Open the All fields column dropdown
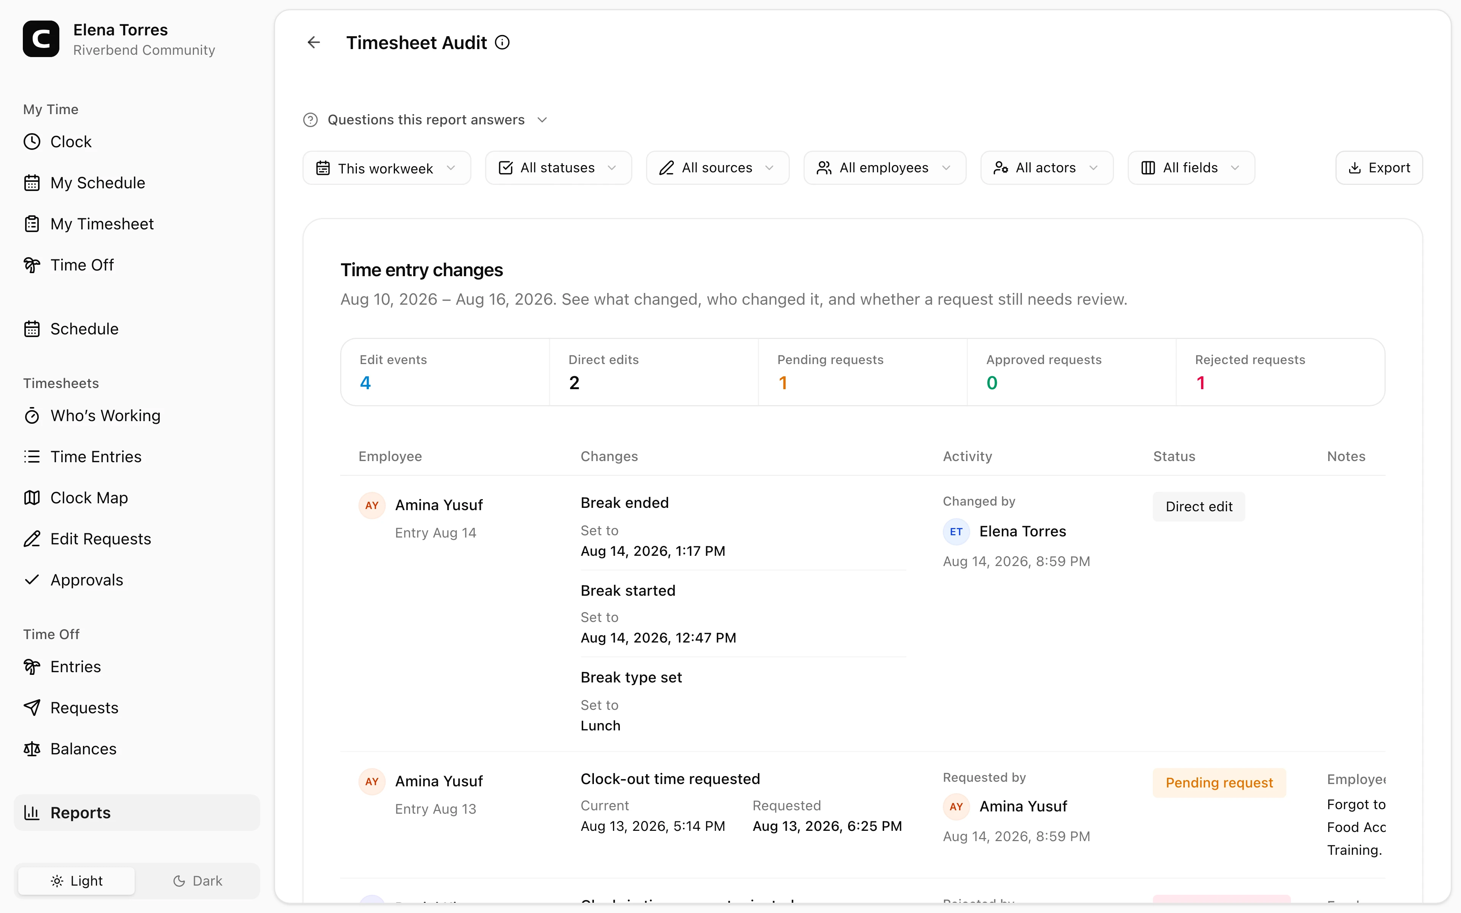1461x913 pixels. (x=1191, y=168)
